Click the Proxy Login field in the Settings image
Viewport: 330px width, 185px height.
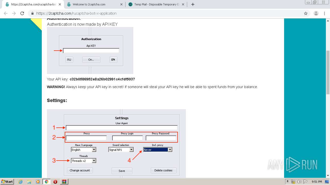coord(127,138)
